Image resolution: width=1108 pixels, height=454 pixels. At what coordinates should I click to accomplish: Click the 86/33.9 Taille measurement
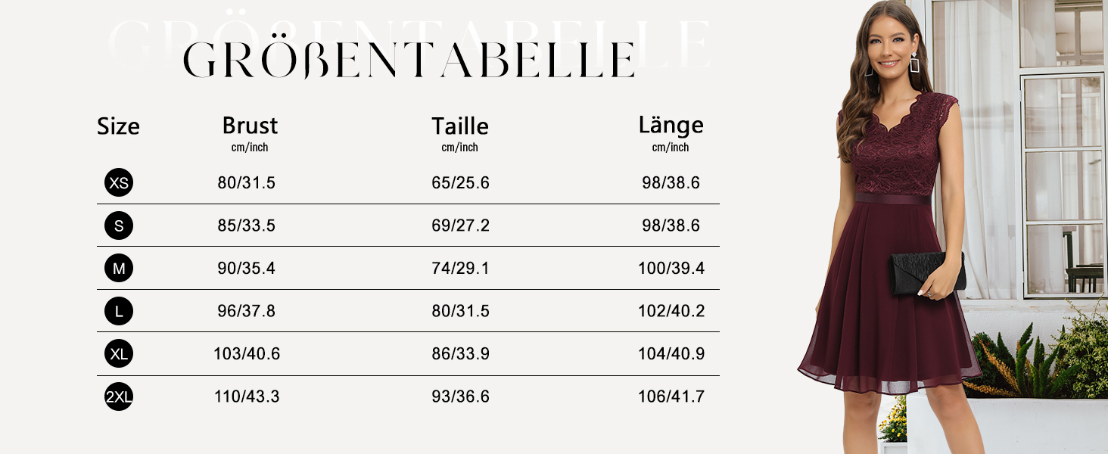tap(460, 353)
